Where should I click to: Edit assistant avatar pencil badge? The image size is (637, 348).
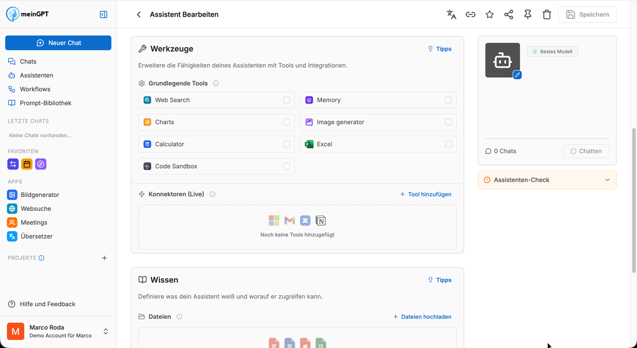point(517,75)
